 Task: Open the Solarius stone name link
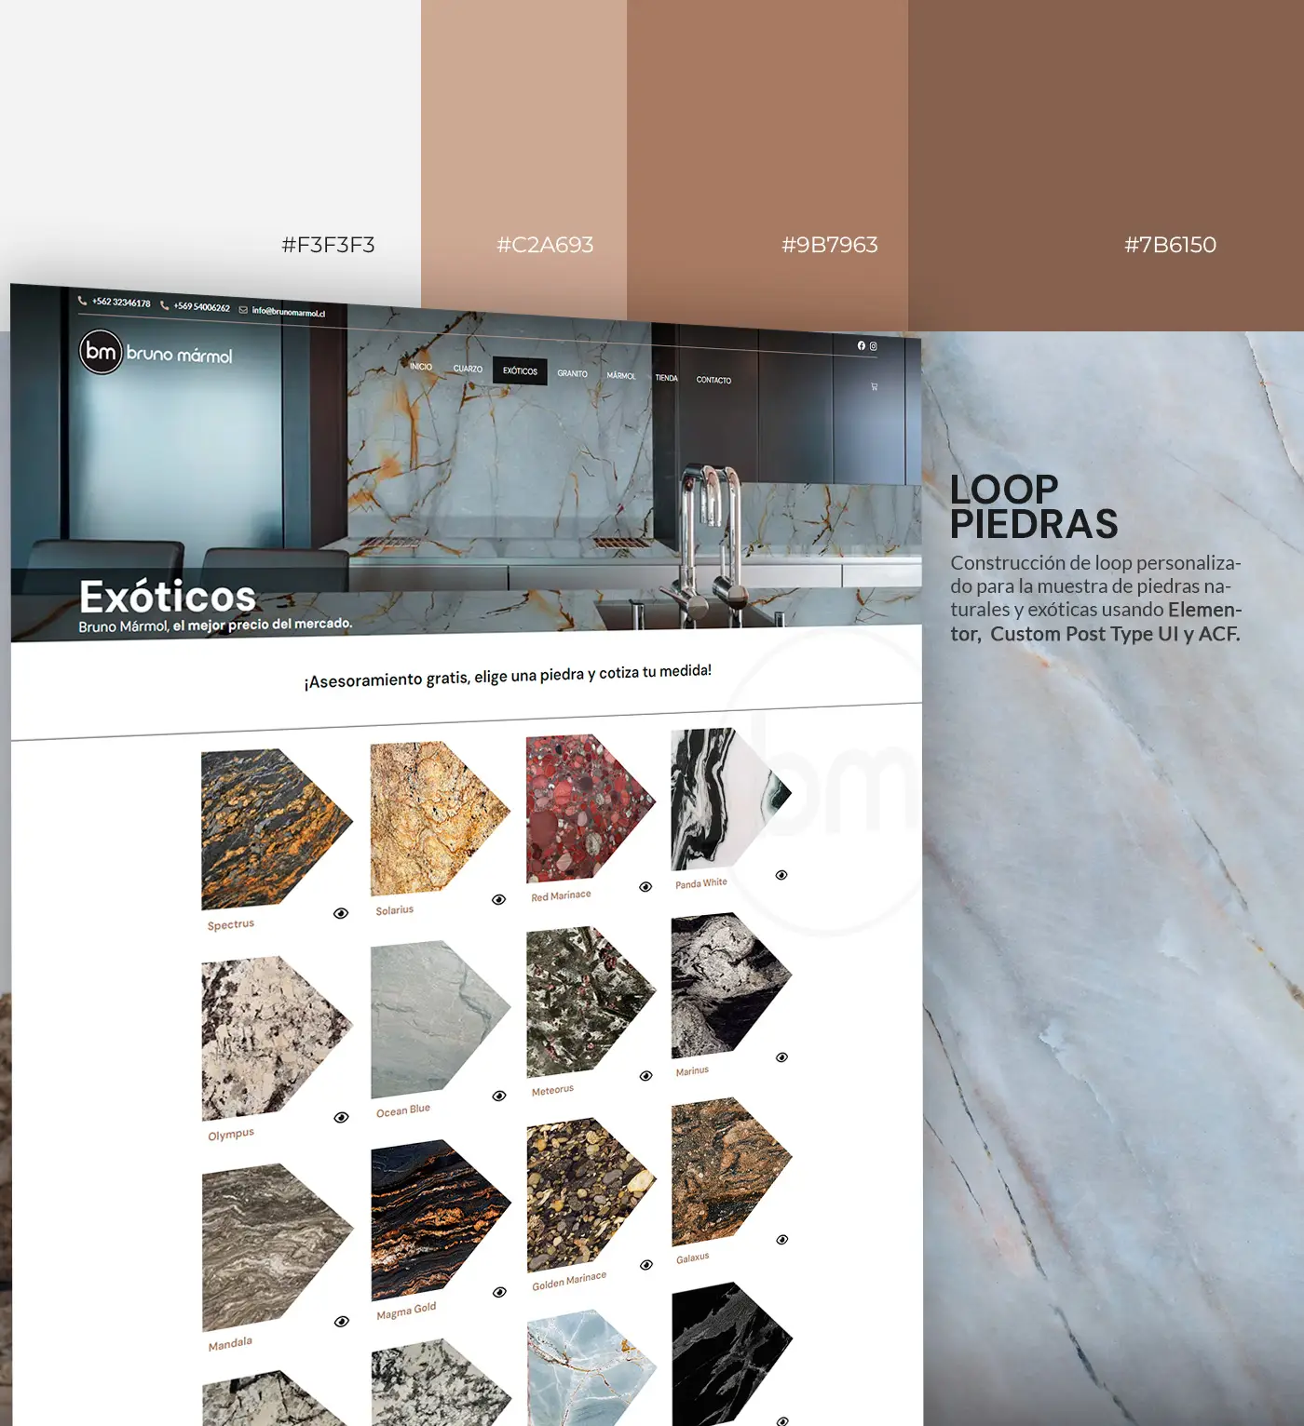(395, 909)
